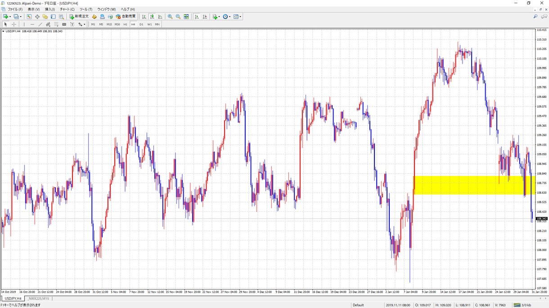This screenshot has width=549, height=308.
Task: Open the チャート(C) menu
Action: click(x=67, y=9)
